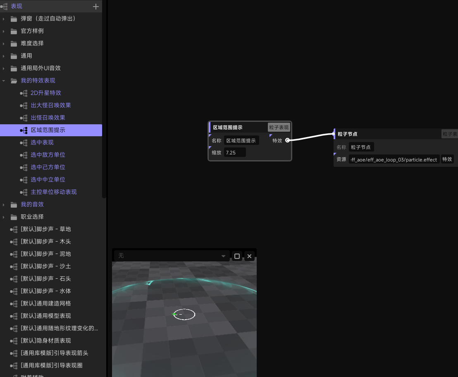The height and width of the screenshot is (377, 458).
Task: Click the 特效 button beside resource path
Action: [x=447, y=159]
